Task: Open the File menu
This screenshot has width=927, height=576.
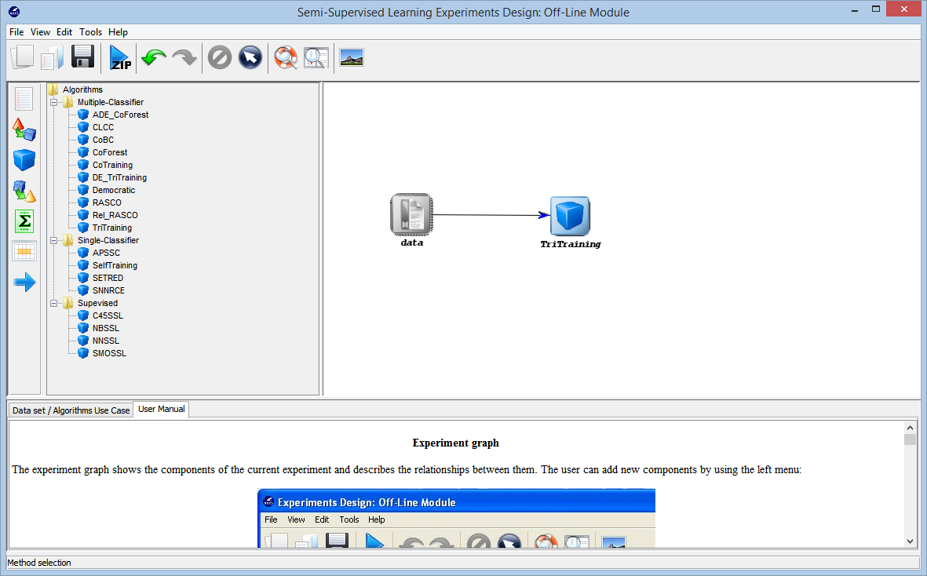Action: tap(16, 32)
